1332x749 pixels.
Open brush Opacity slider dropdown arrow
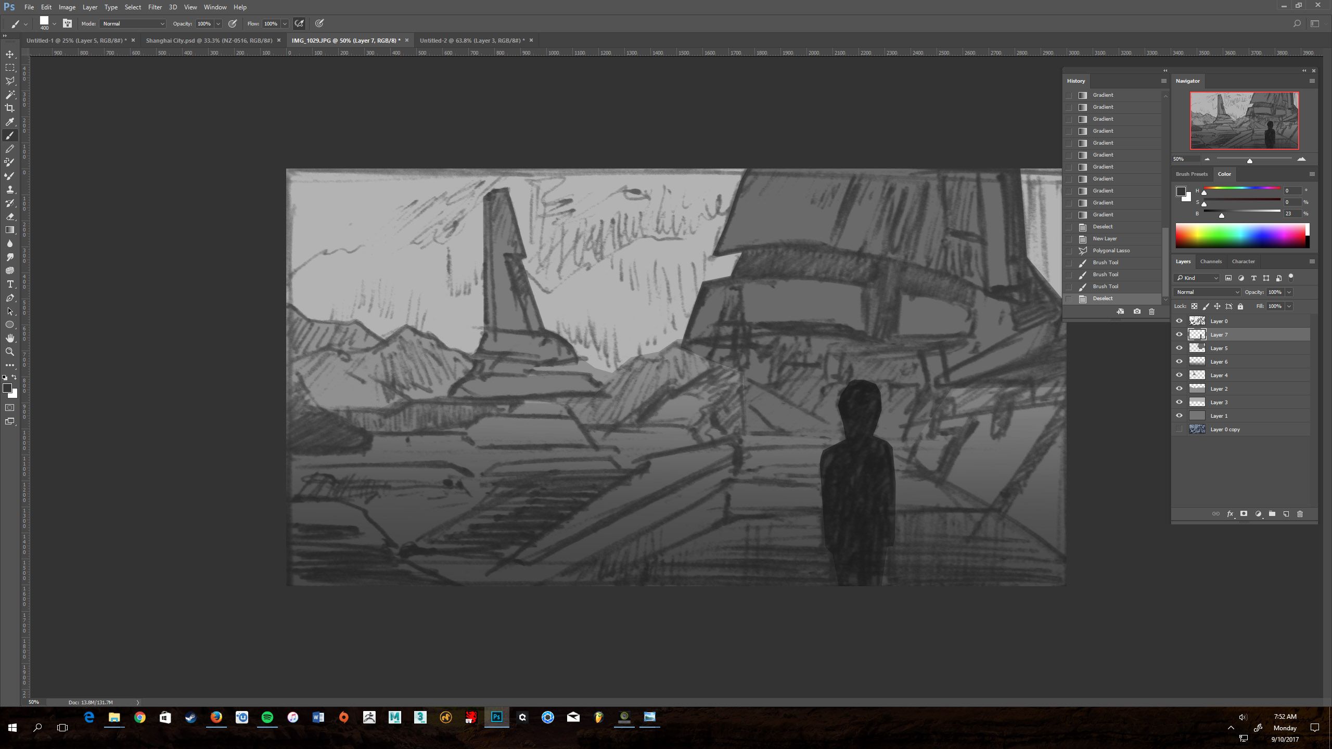pos(219,23)
